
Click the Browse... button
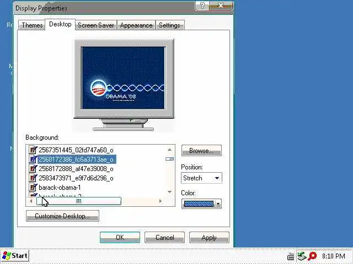[x=201, y=151]
